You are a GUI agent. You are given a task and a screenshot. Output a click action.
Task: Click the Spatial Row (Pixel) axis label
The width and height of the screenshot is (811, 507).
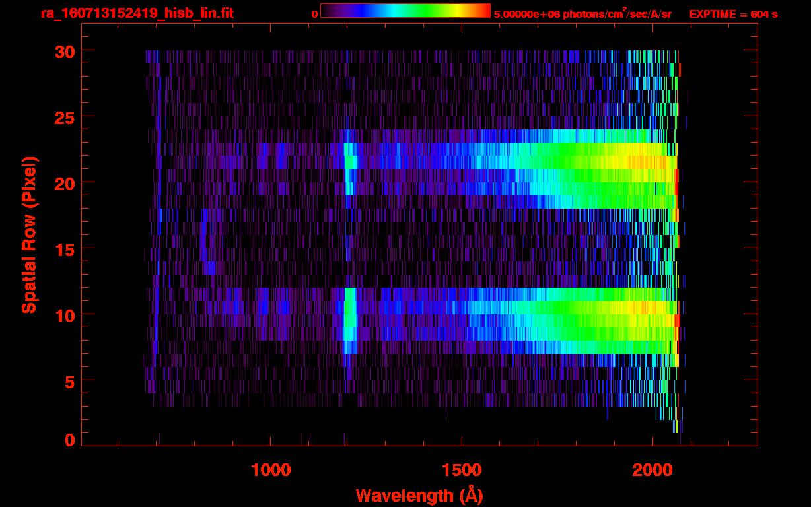pyautogui.click(x=28, y=234)
